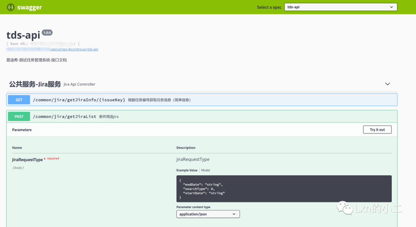The width and height of the screenshot is (416, 227).
Task: Click the Jira Api Controller label
Action: [x=79, y=84]
